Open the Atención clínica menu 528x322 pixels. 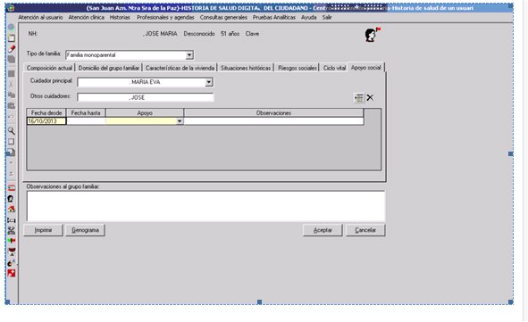[x=86, y=18]
